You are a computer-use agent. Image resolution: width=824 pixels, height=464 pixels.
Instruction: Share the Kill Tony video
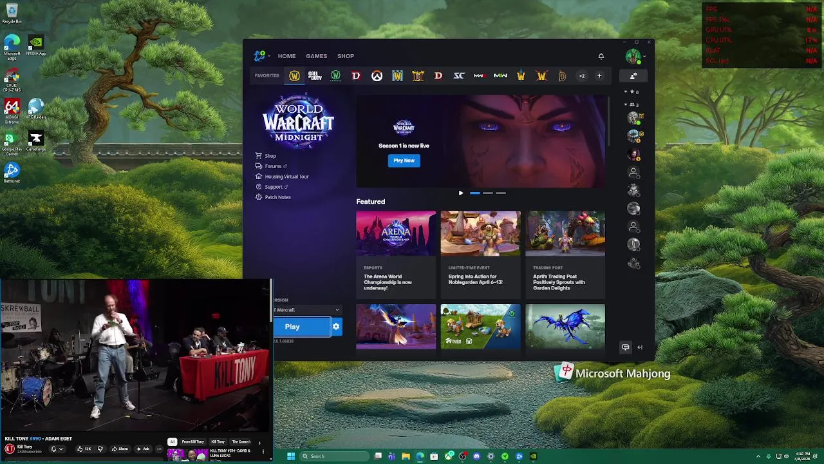[120, 449]
